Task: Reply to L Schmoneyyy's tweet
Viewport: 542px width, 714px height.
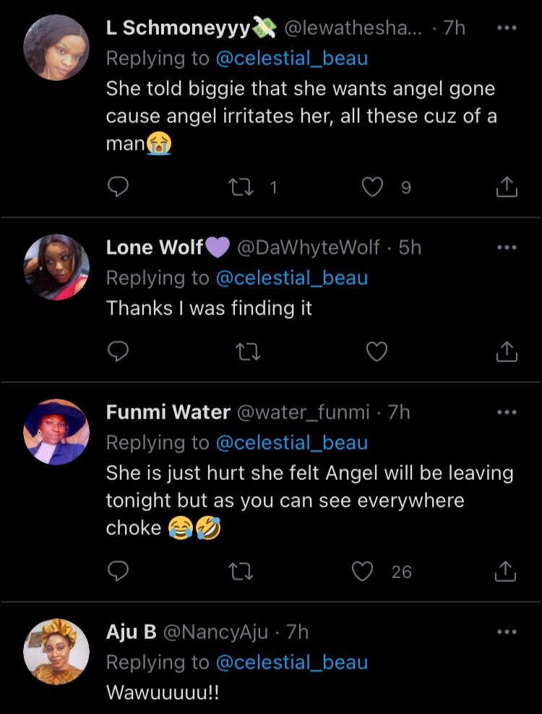Action: click(118, 188)
